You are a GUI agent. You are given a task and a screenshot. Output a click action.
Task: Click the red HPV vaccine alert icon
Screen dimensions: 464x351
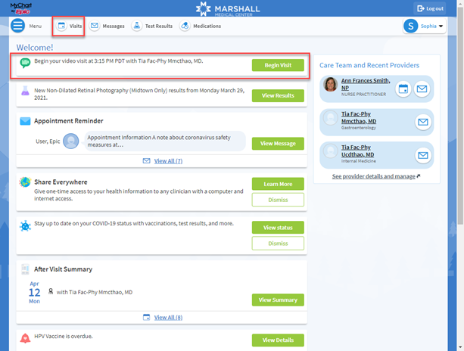(x=25, y=338)
